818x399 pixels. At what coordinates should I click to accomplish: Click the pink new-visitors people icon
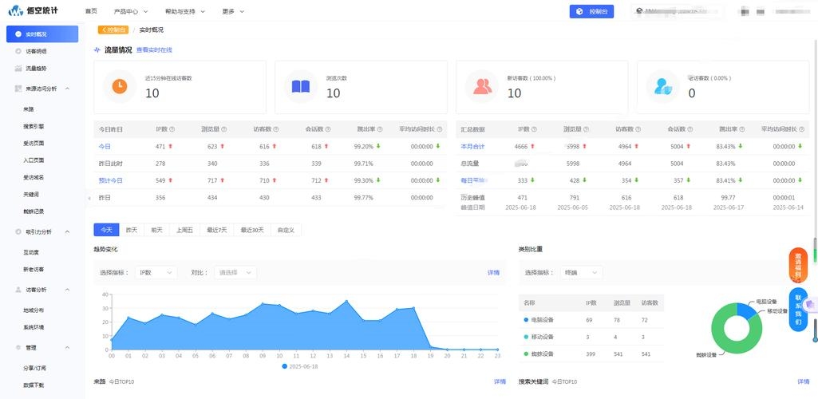coord(481,86)
